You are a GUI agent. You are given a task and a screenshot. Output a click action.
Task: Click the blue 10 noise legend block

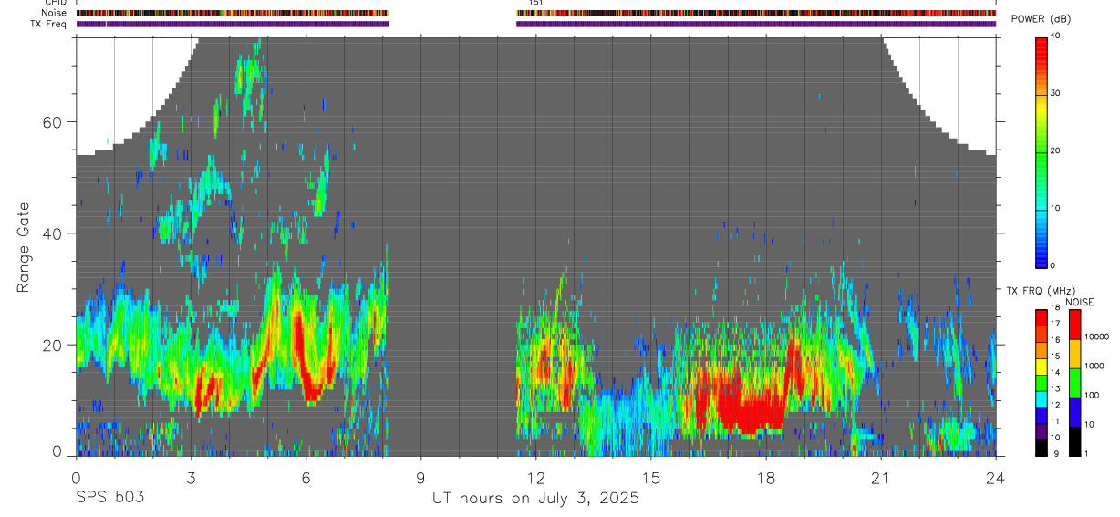[1074, 412]
